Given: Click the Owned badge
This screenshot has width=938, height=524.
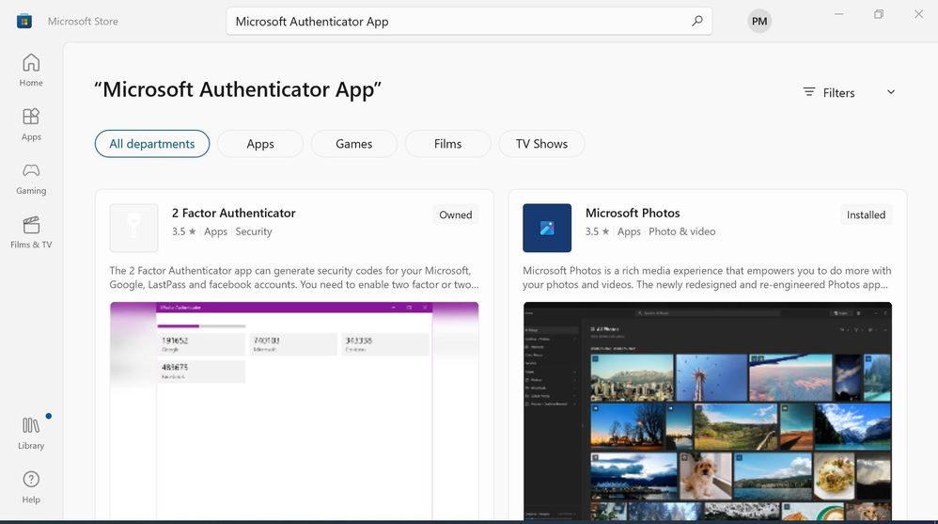Looking at the screenshot, I should tap(455, 214).
